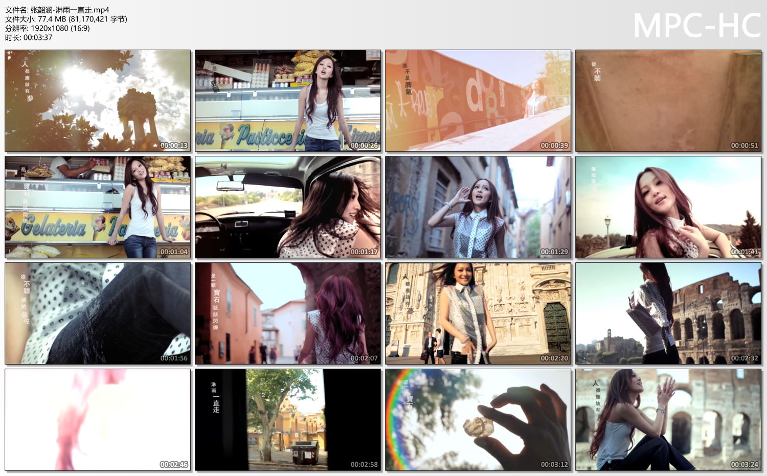
Task: Click the MPC-HC logo watermark
Action: coord(697,26)
